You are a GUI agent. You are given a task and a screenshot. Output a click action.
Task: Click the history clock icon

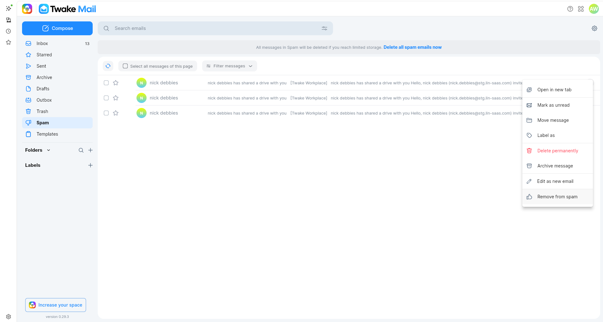9,31
